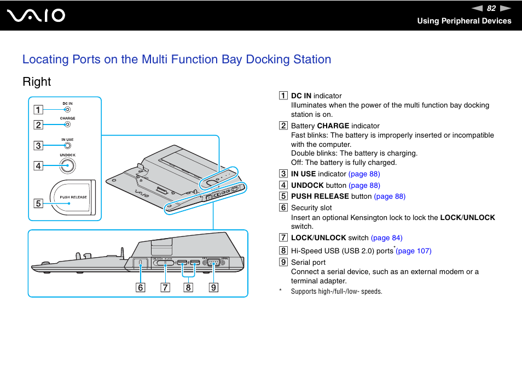Click the security slot in side diagram
The width and height of the screenshot is (522, 368).
(140, 263)
